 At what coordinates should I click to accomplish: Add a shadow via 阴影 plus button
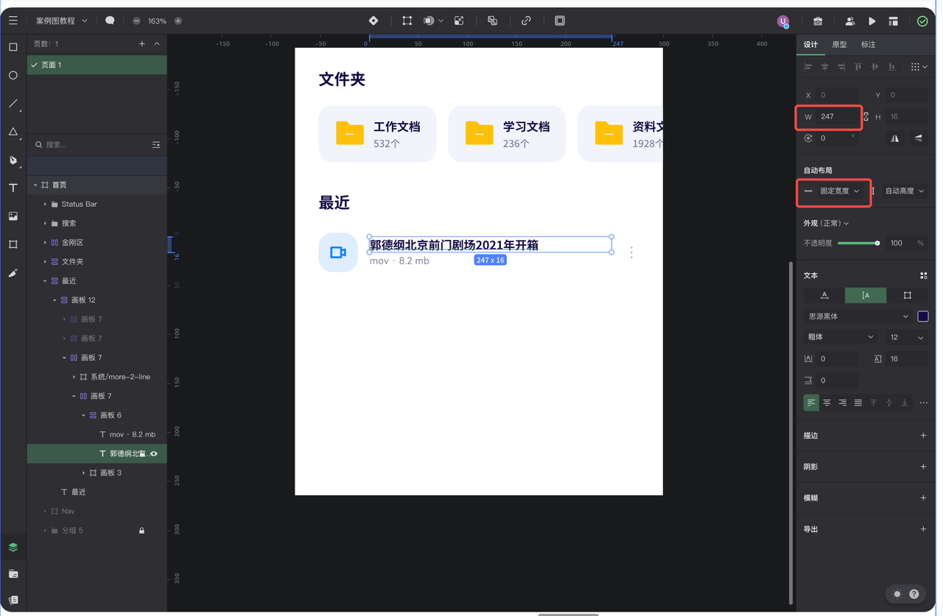(923, 467)
